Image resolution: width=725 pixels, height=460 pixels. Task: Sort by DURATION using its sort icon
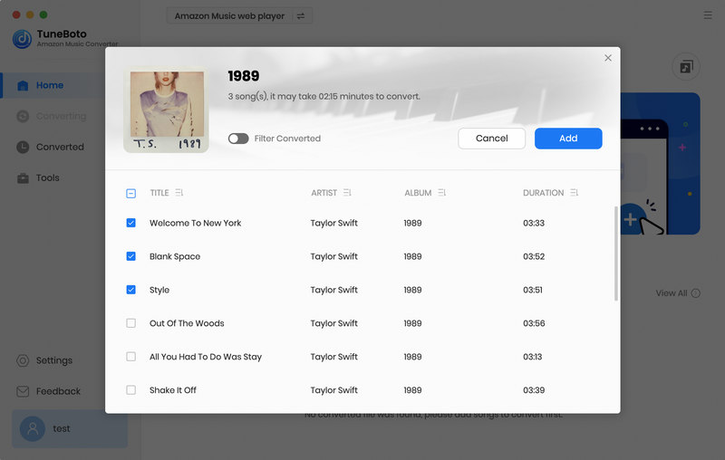(575, 193)
